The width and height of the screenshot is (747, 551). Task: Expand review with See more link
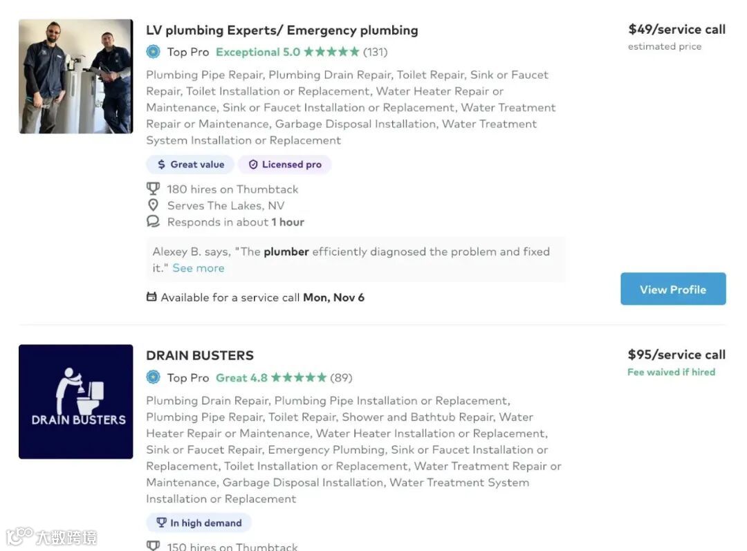[199, 268]
